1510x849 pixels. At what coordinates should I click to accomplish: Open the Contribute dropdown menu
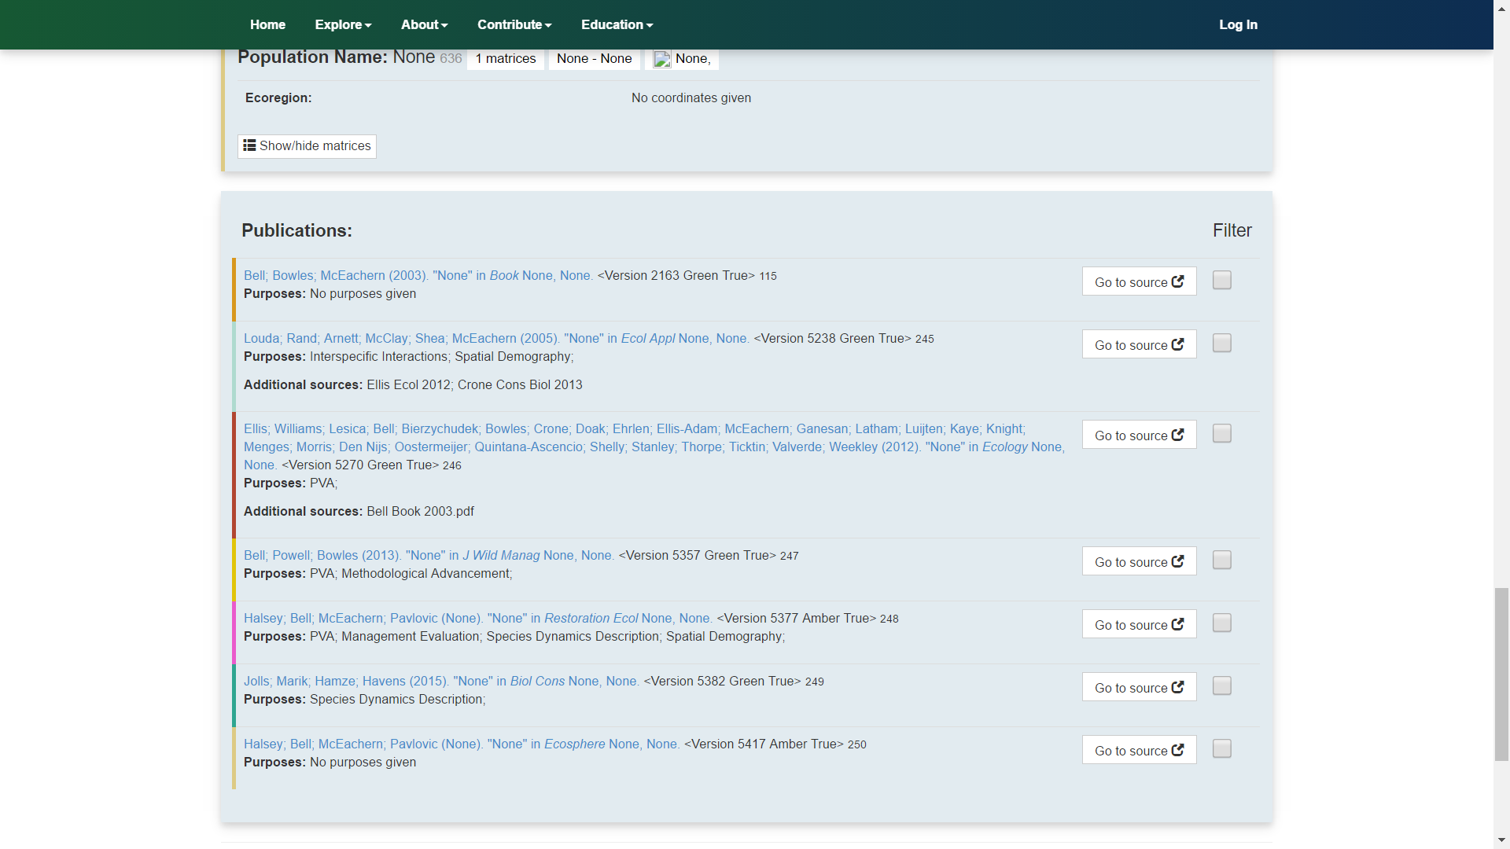514,24
